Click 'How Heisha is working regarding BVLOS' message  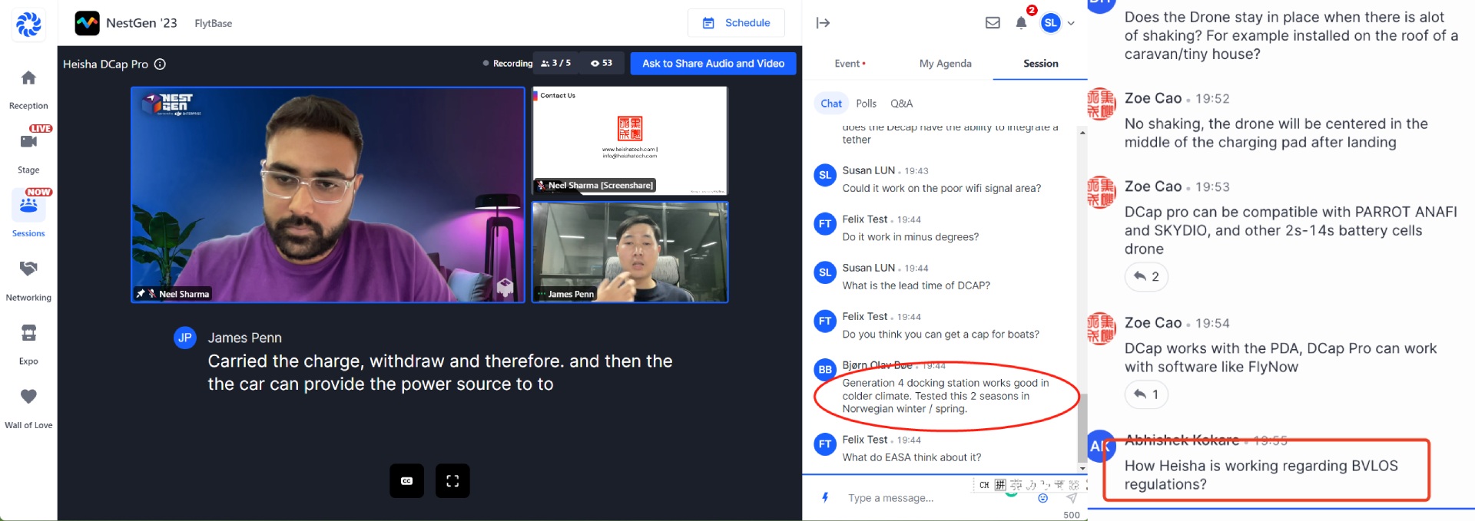coord(1261,475)
